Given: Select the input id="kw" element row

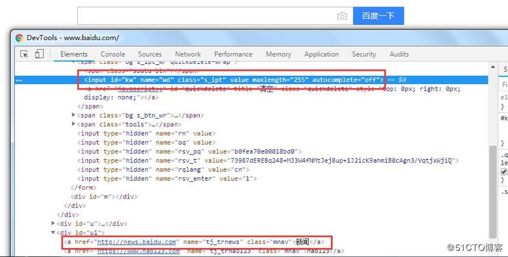Looking at the screenshot, I should (251, 80).
